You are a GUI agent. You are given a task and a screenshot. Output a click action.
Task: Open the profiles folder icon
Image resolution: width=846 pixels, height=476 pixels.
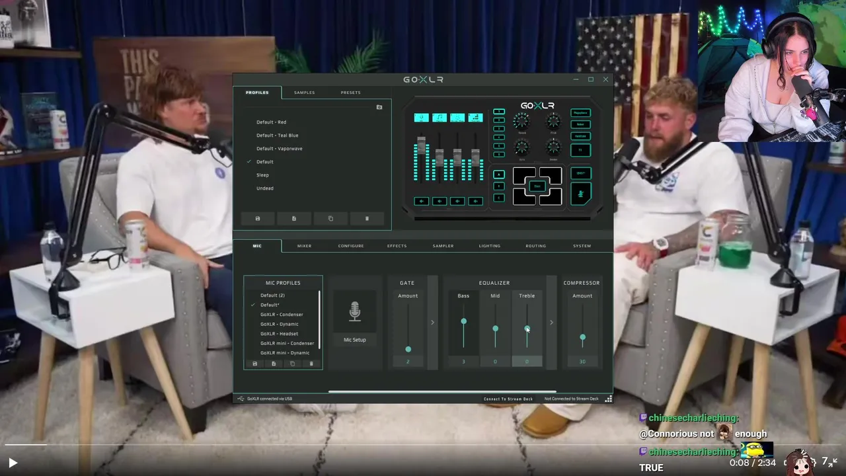coord(379,107)
